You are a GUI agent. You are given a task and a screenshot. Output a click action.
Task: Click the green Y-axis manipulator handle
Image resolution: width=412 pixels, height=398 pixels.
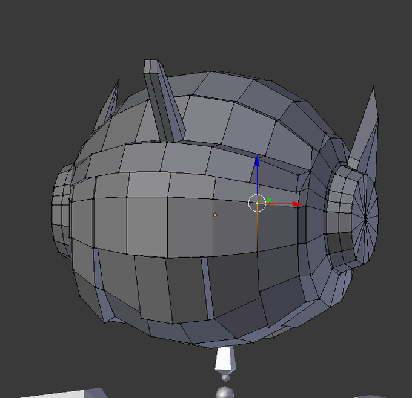(268, 200)
